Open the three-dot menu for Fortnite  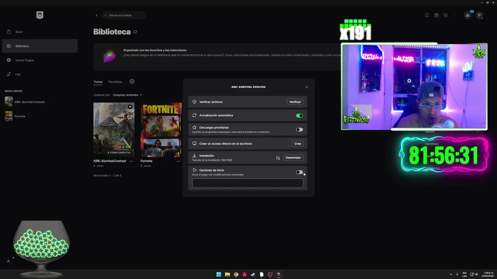(x=179, y=161)
